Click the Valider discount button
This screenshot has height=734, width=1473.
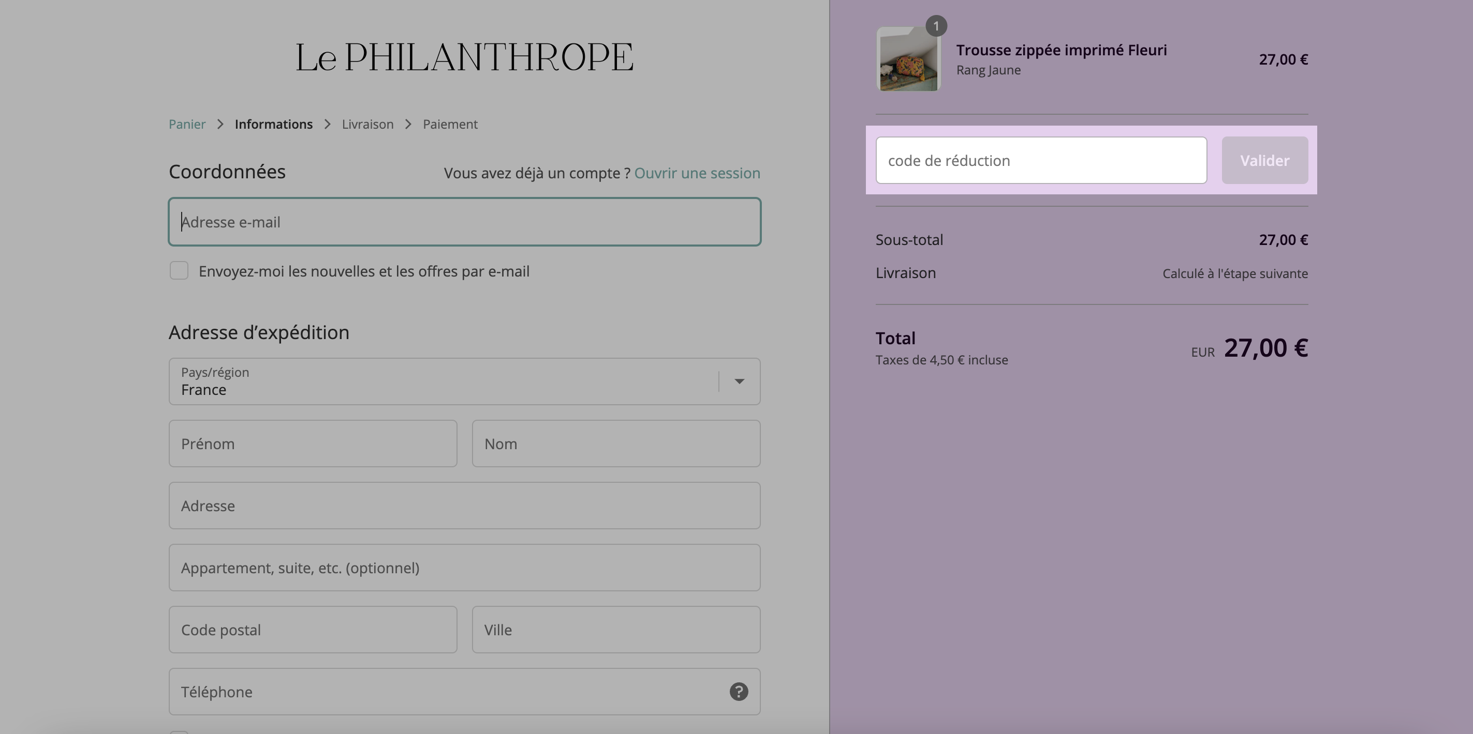[1265, 161]
